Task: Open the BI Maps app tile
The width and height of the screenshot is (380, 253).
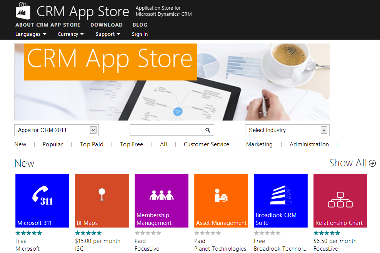Action: [102, 200]
